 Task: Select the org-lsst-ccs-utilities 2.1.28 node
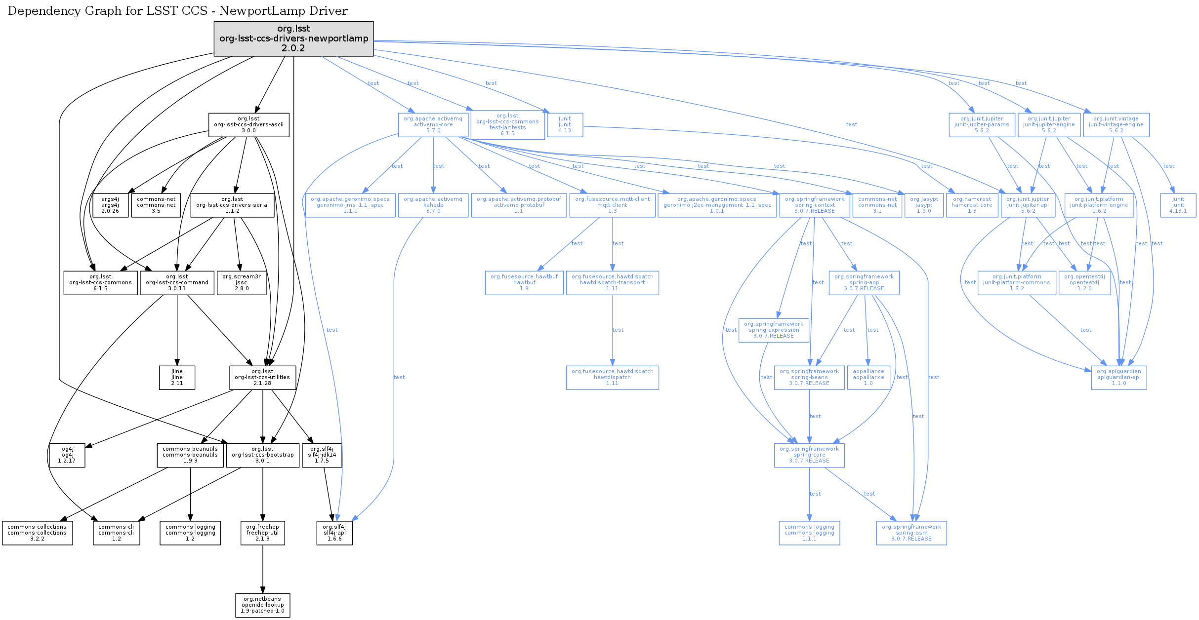click(x=262, y=377)
